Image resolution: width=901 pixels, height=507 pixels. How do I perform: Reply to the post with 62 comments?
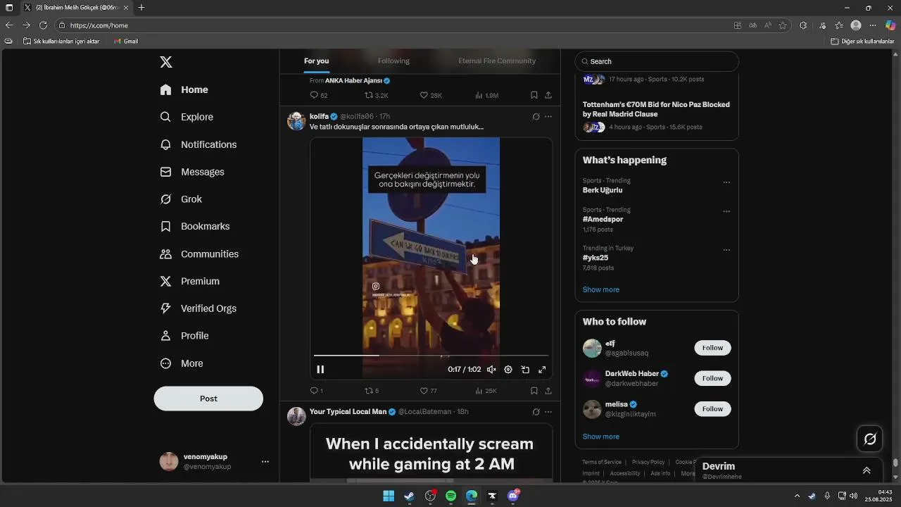point(318,95)
